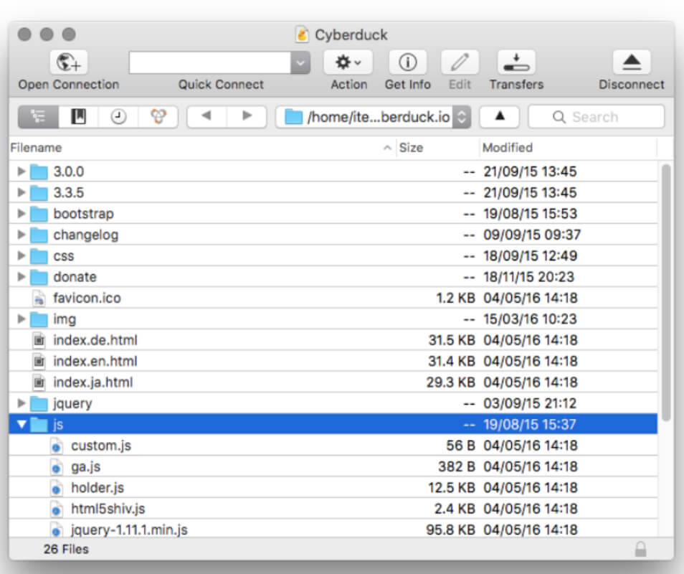
Task: Show the Bonjour view
Action: tap(158, 116)
